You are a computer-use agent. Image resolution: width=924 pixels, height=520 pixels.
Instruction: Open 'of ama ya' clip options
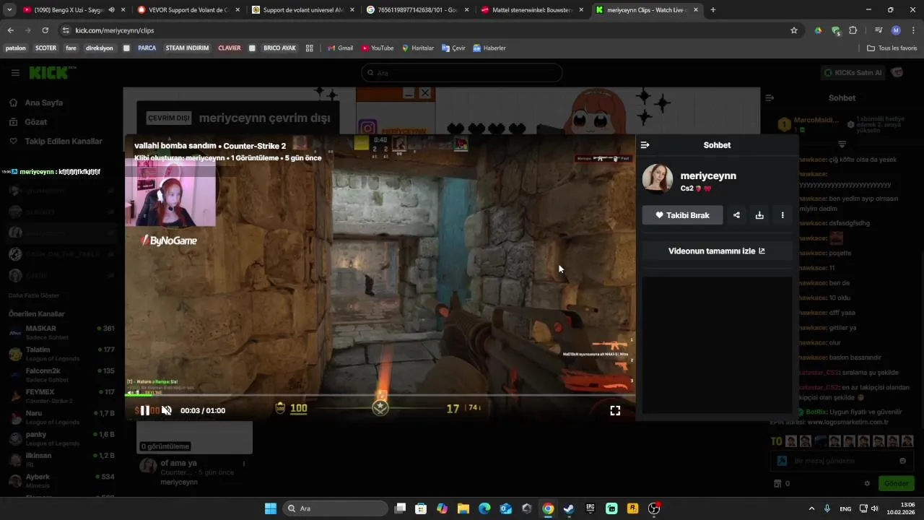tap(244, 464)
